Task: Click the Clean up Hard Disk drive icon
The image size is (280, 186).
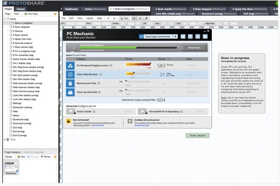Action: tap(70, 92)
